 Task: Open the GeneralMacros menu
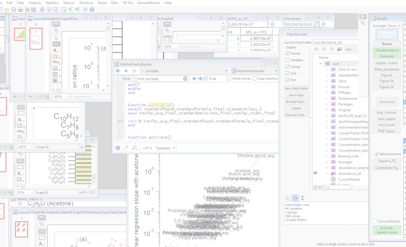coord(148,3)
